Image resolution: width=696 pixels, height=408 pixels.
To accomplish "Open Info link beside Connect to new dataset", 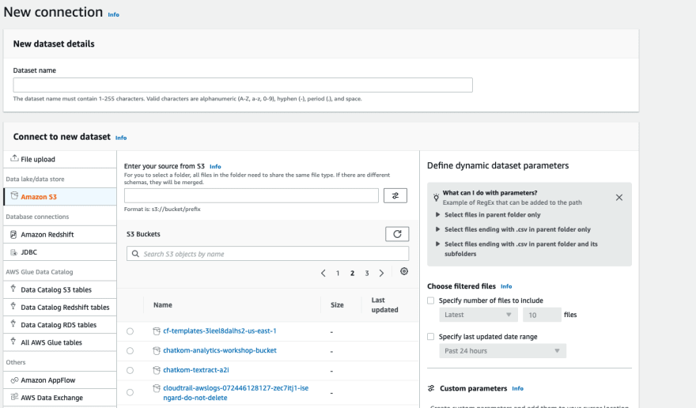I will point(121,138).
